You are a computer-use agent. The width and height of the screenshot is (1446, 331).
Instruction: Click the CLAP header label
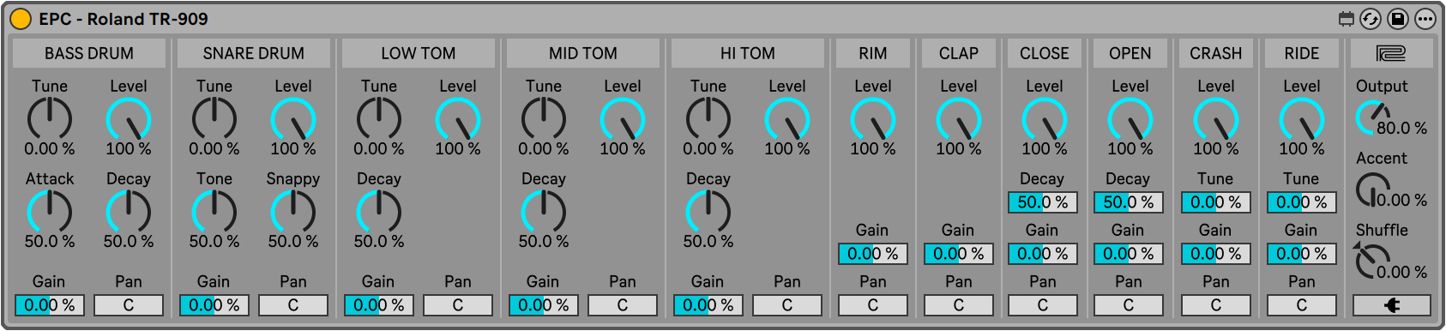(959, 53)
